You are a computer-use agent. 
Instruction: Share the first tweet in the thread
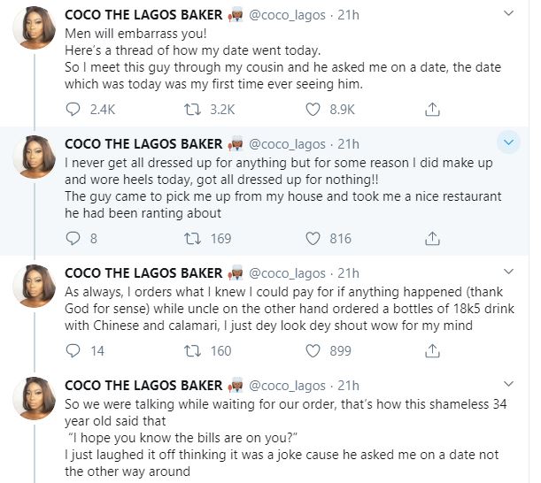point(432,110)
